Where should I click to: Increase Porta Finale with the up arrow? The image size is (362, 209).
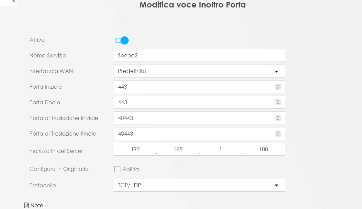[278, 101]
